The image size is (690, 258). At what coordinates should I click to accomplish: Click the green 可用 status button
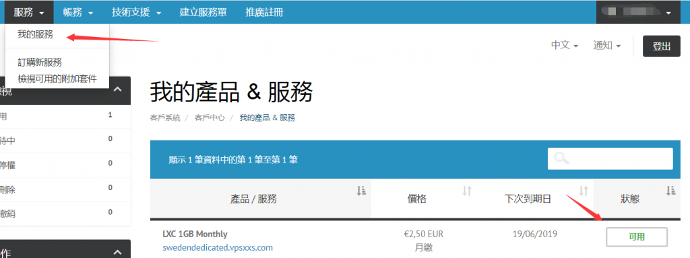click(x=637, y=237)
